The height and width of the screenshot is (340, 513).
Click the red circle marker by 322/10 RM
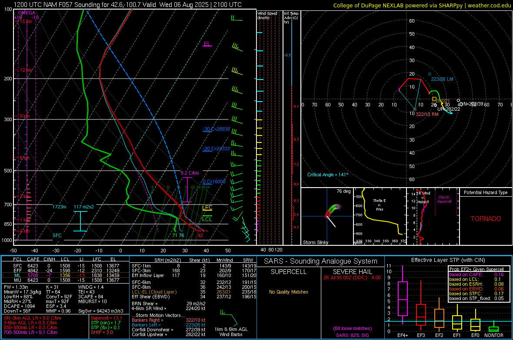tap(415, 109)
